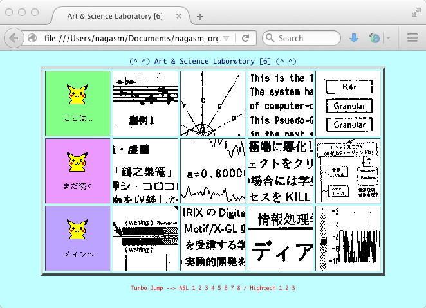Jump to Hightech page 3 link
The image size is (426, 308).
[x=293, y=288]
